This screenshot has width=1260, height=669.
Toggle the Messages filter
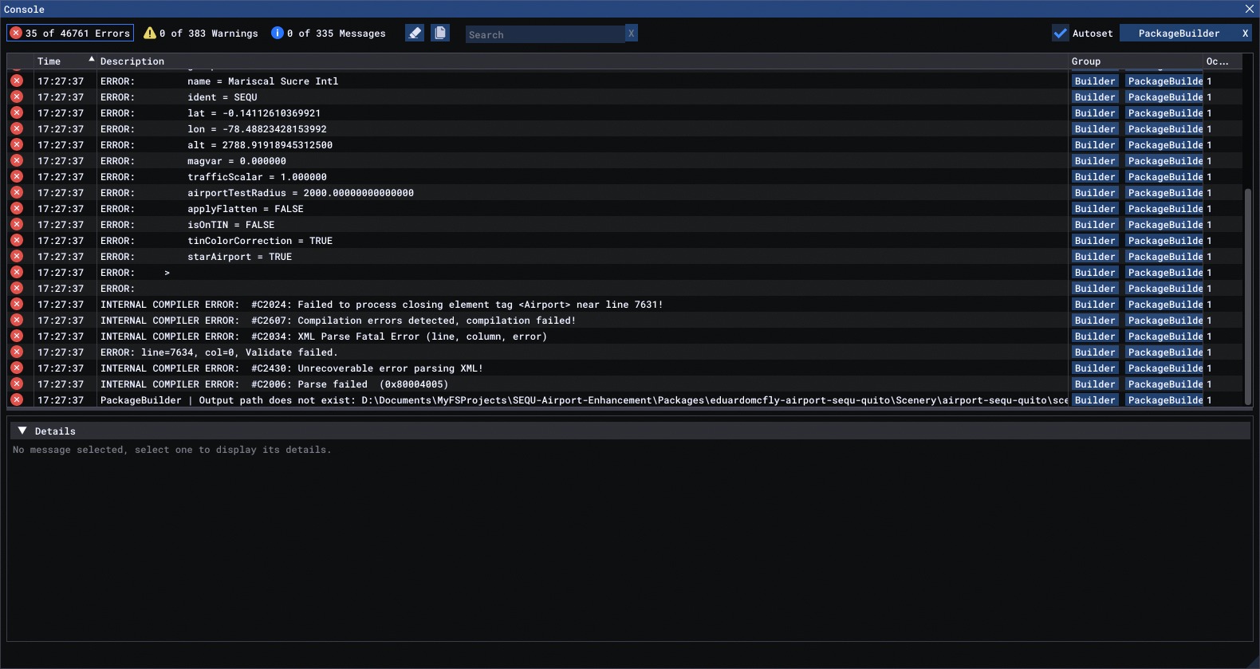tap(329, 33)
